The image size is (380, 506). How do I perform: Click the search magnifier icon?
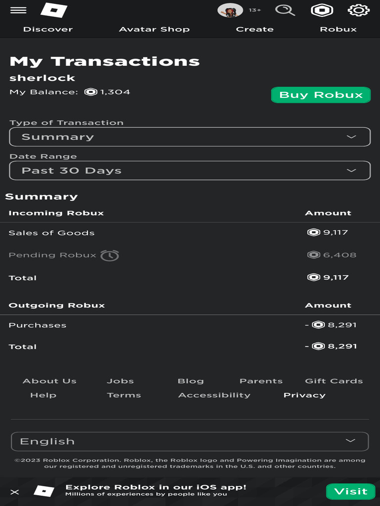click(285, 10)
